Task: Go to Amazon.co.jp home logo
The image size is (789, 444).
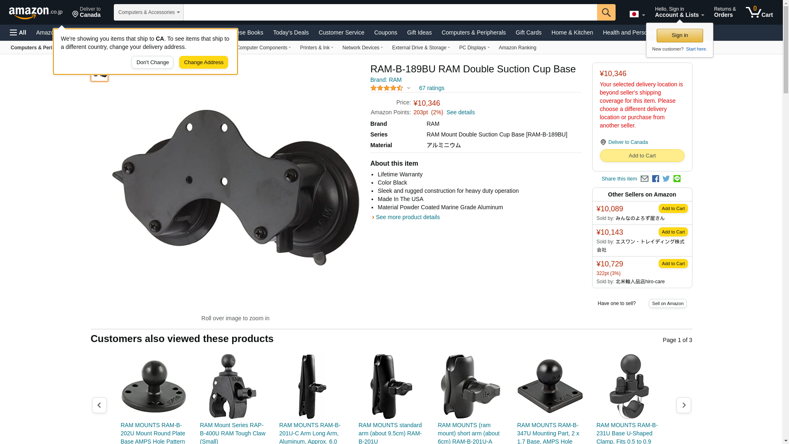Action: (36, 12)
